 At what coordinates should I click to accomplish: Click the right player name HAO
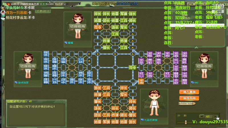[x=196, y=82]
